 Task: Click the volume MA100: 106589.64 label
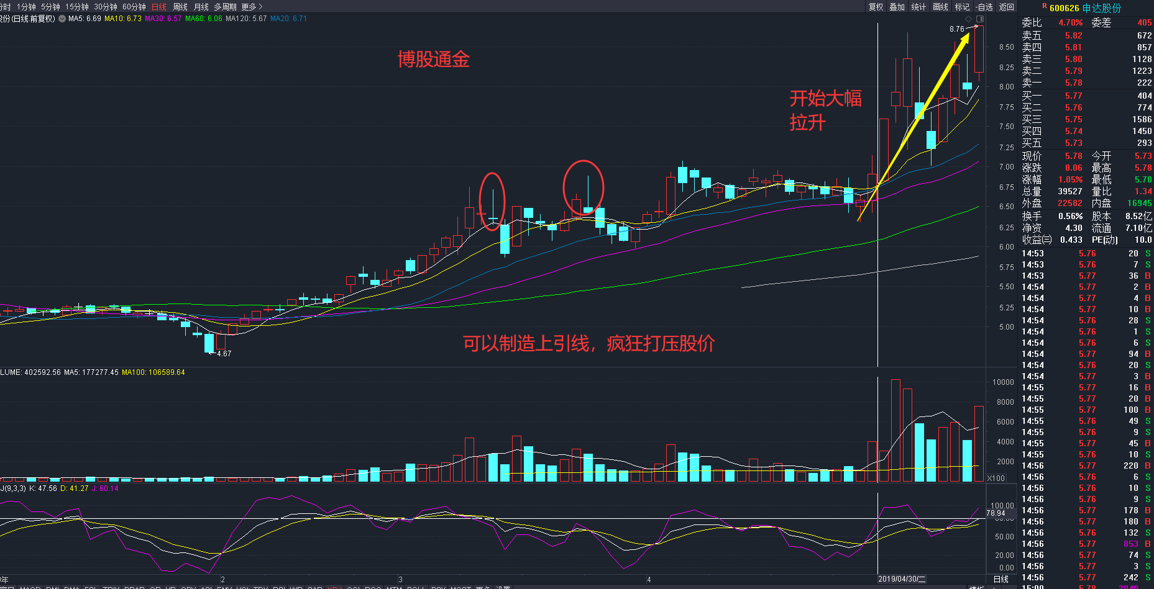click(x=153, y=372)
